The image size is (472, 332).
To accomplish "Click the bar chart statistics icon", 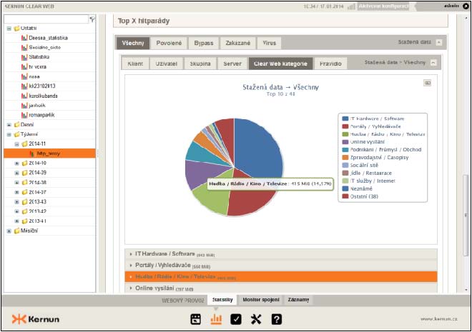I will tap(215, 319).
